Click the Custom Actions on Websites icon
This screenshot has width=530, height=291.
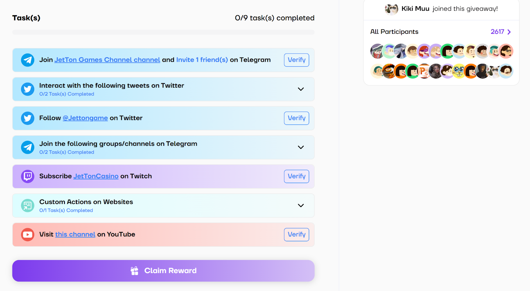[x=27, y=206]
